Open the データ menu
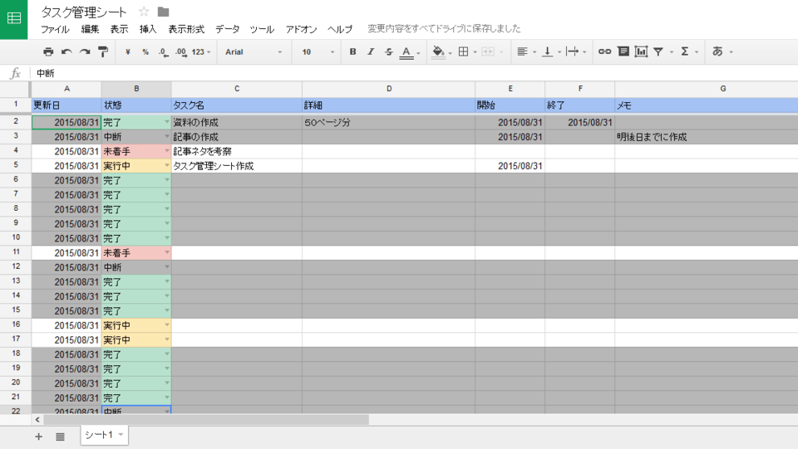The width and height of the screenshot is (798, 449). click(x=227, y=29)
